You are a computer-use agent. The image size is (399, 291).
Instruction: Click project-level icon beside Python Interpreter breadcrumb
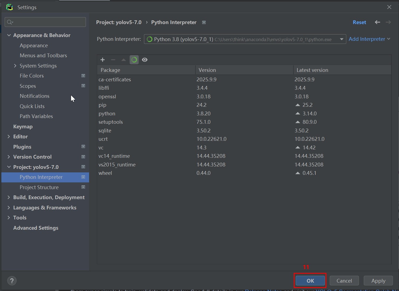tap(204, 22)
